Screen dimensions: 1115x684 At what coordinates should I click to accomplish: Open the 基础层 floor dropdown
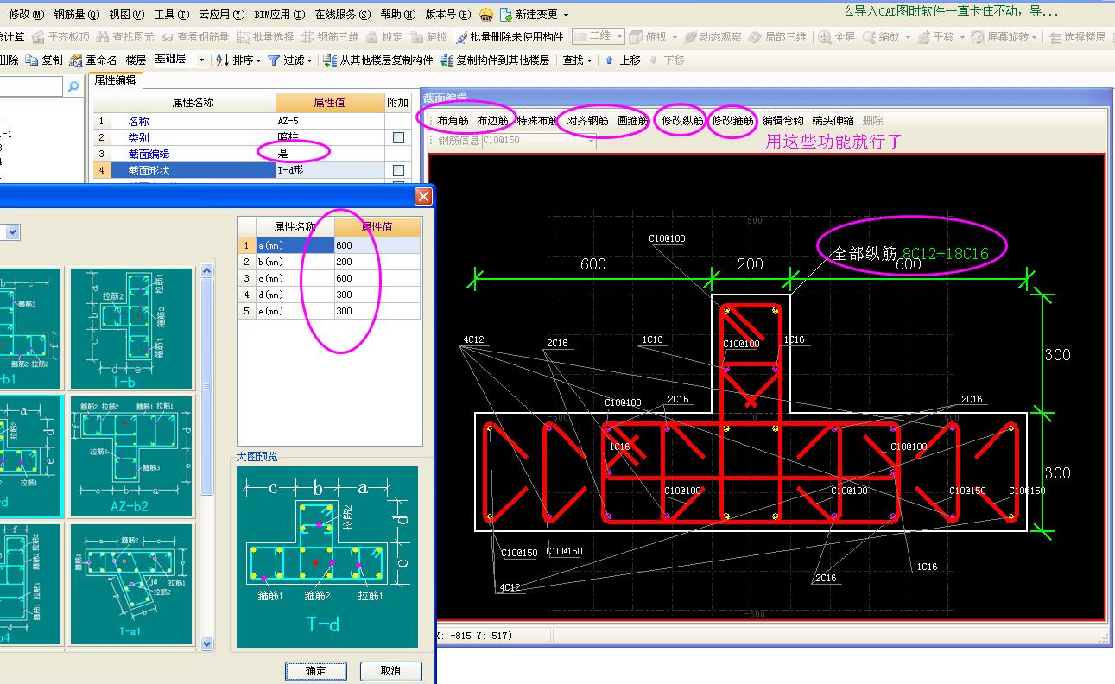pyautogui.click(x=202, y=60)
